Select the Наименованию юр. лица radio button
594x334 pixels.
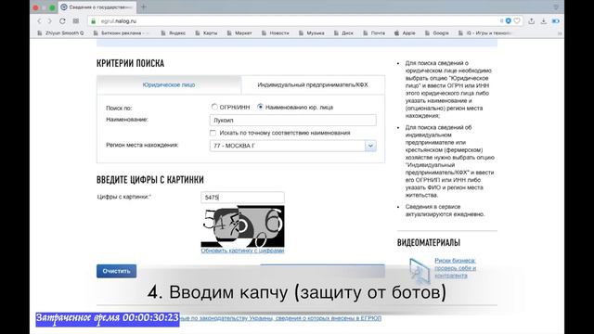coord(260,108)
